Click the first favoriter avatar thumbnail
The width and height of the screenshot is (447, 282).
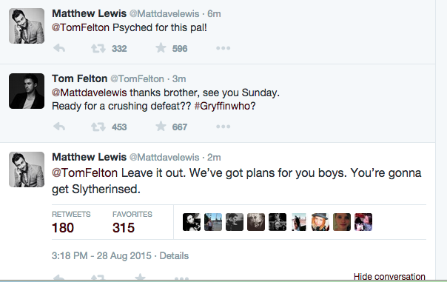192,222
